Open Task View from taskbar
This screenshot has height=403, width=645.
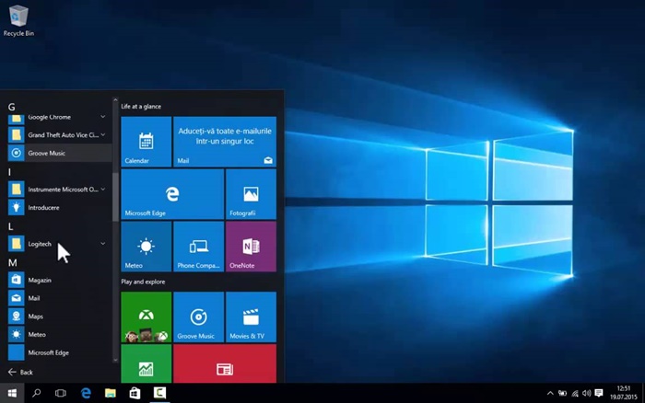61,393
